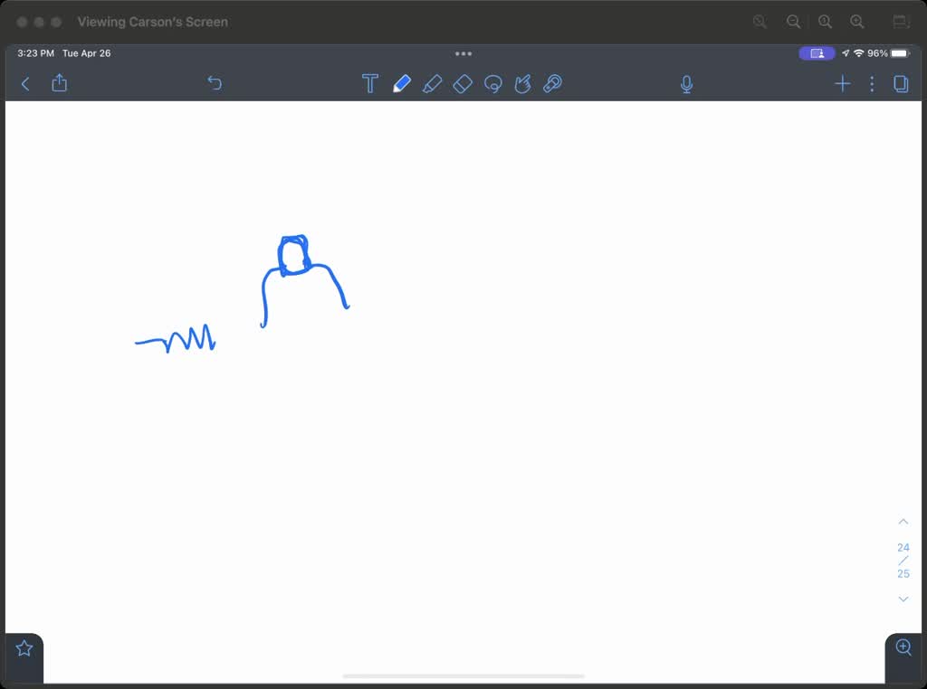Open the three-dot options menu

point(872,83)
